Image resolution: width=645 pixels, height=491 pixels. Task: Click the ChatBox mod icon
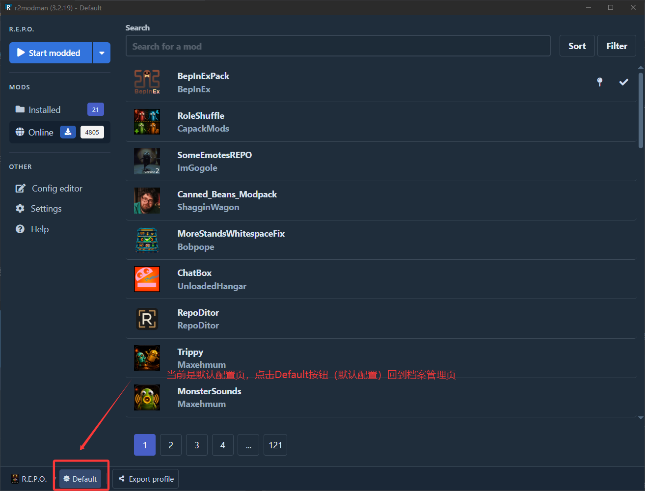point(147,279)
